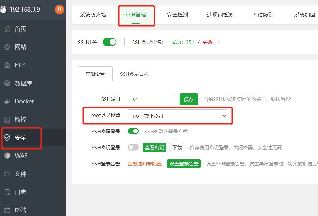Click the terminal icon beside 终端

coord(7,210)
